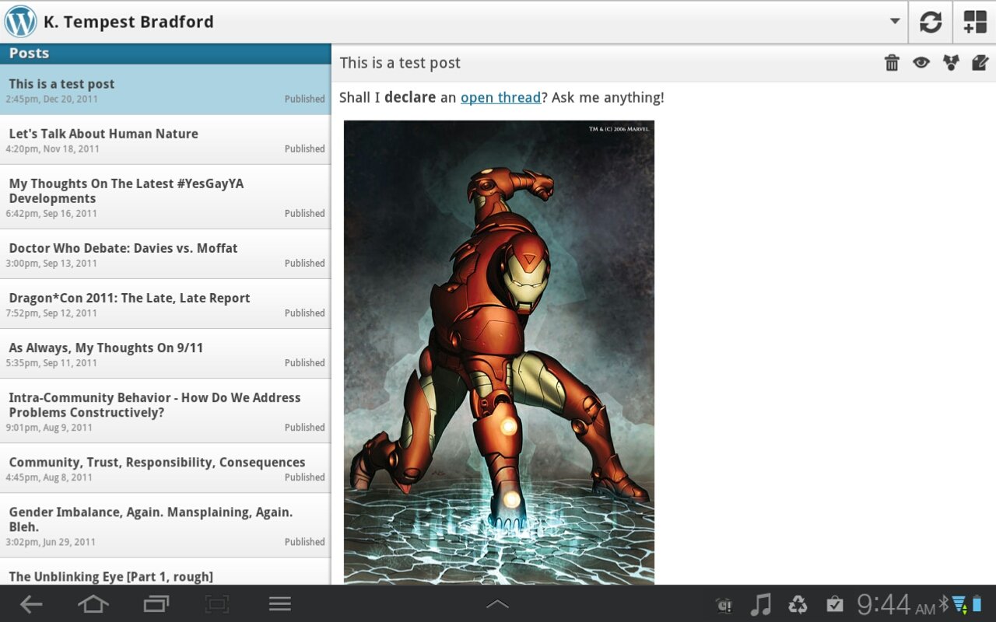Screen dimensions: 996x622
Task: Tap the post title in the detail header
Action: [x=400, y=63]
